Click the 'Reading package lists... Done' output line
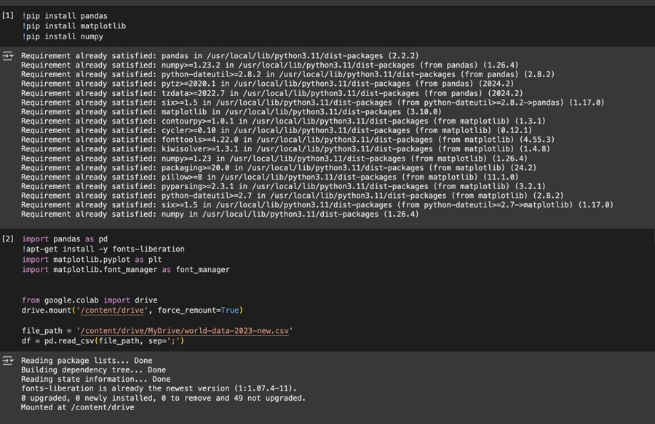 (x=86, y=360)
